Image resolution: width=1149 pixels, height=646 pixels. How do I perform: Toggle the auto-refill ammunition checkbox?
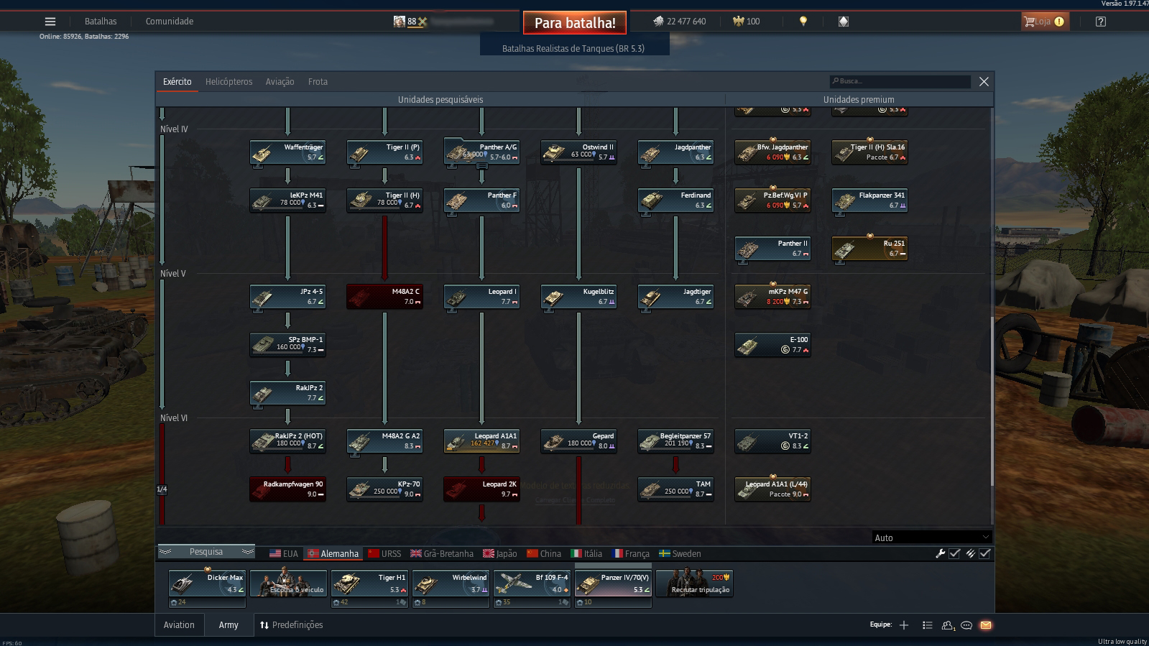[984, 553]
